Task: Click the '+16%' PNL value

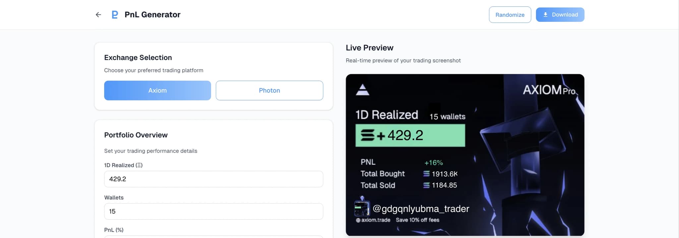Action: [x=434, y=163]
